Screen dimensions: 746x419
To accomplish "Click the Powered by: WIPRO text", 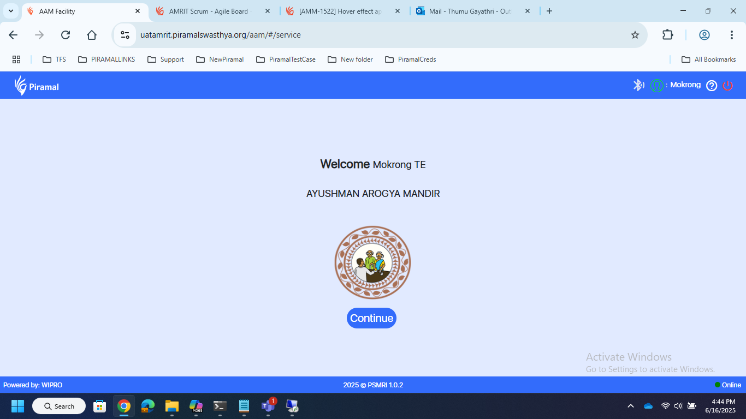I will [x=33, y=385].
